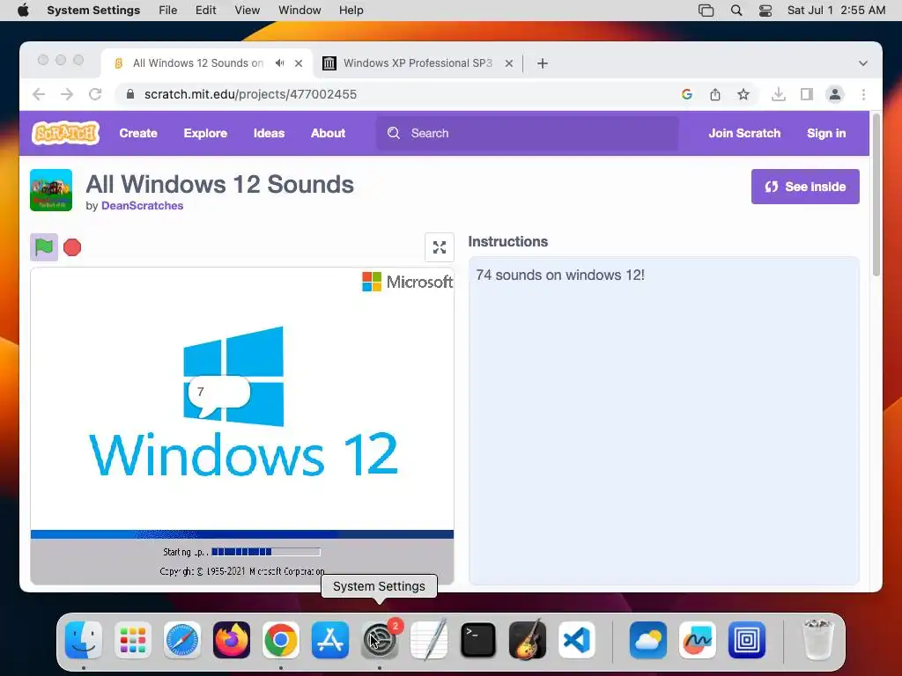Image resolution: width=902 pixels, height=676 pixels.
Task: Launch Firefox from the dock
Action: tap(232, 640)
